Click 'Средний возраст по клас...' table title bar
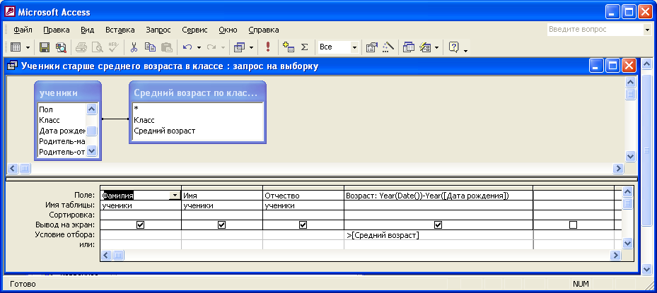Screen dimensions: 657x293 (x=197, y=93)
